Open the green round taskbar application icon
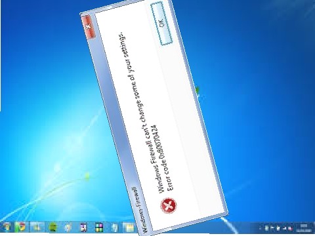The image size is (315, 236). 52,227
